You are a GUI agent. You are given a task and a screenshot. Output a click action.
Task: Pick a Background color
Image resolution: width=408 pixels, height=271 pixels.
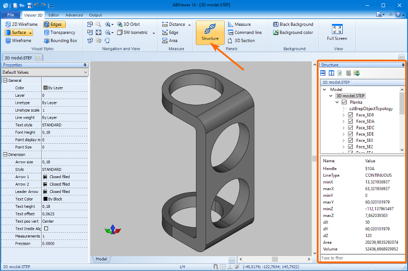point(293,33)
